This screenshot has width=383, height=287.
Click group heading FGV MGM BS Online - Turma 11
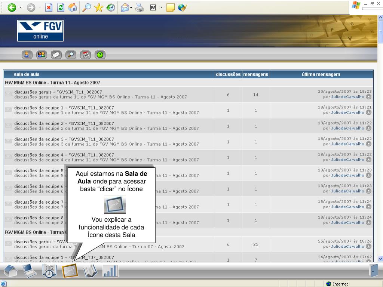[52, 83]
